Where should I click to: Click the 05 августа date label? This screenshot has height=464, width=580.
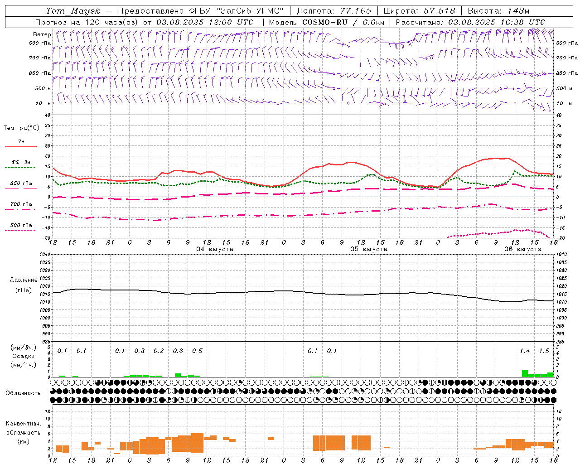[x=369, y=249]
